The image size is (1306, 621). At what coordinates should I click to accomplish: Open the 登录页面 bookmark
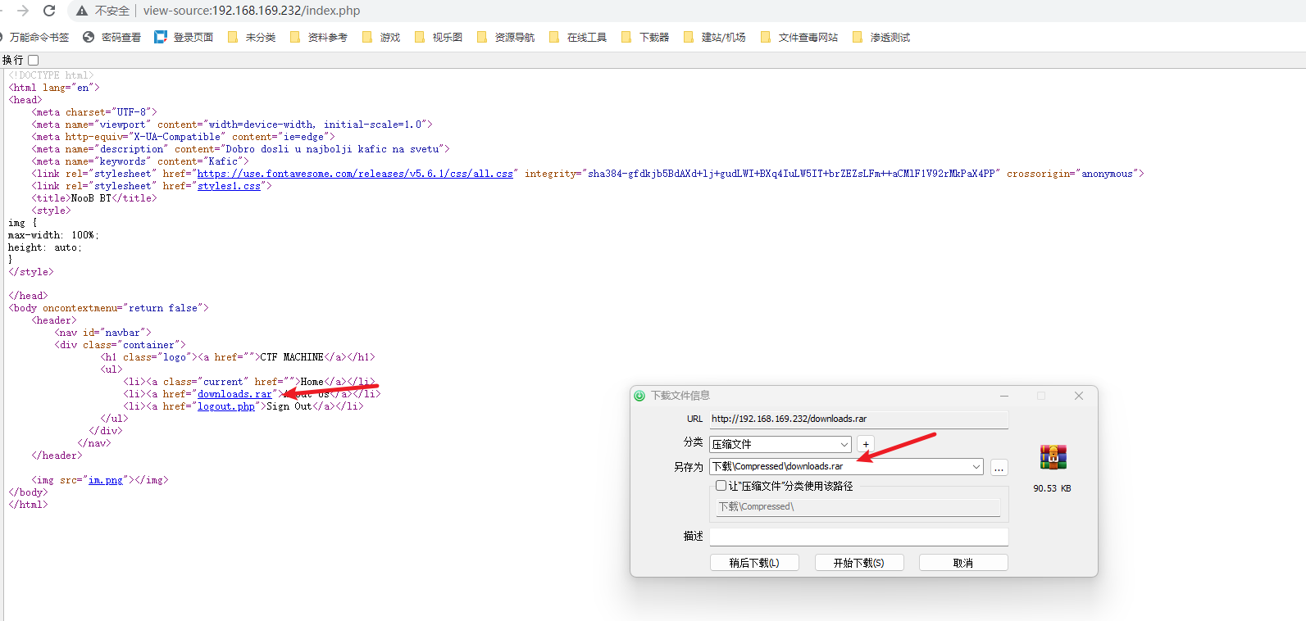(x=184, y=37)
